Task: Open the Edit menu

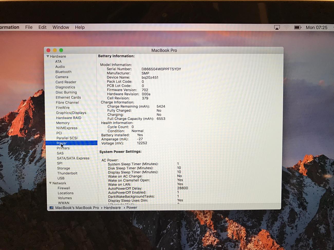Action: [42, 27]
